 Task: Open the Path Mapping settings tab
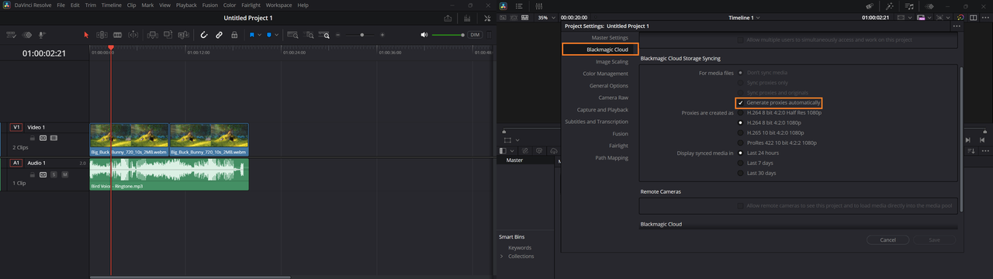click(611, 157)
